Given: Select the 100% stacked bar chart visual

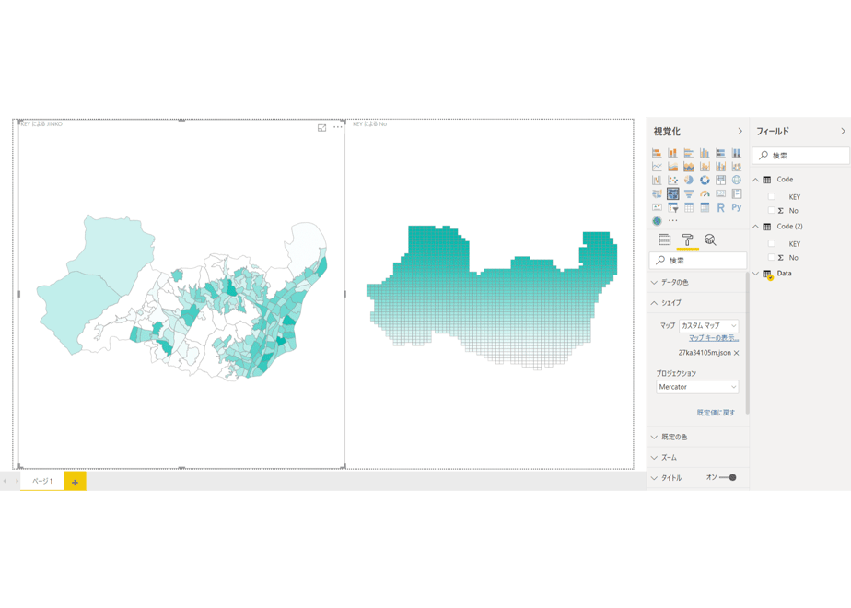Looking at the screenshot, I should 721,153.
